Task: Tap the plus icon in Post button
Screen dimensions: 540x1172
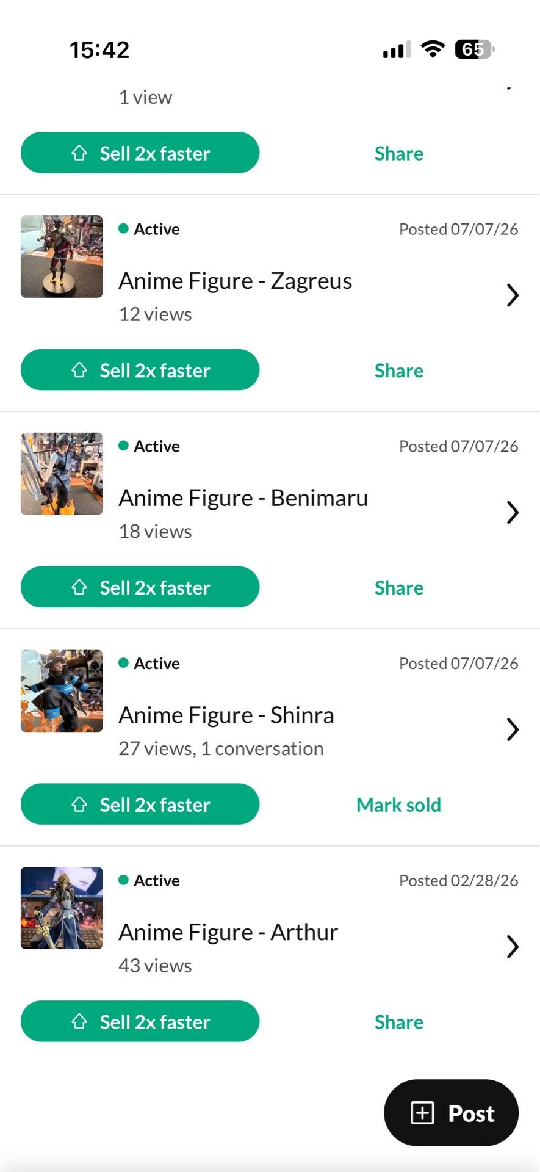Action: tap(422, 1113)
